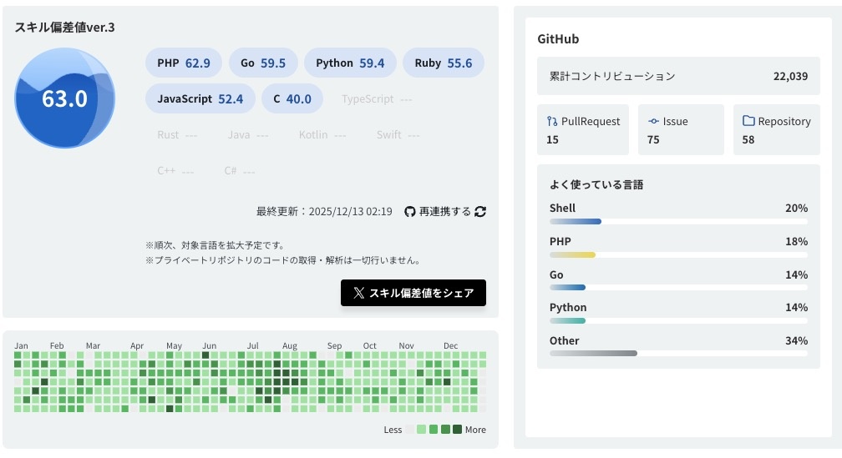
Task: Select the JavaScript 52.4 language badge
Action: (x=200, y=98)
